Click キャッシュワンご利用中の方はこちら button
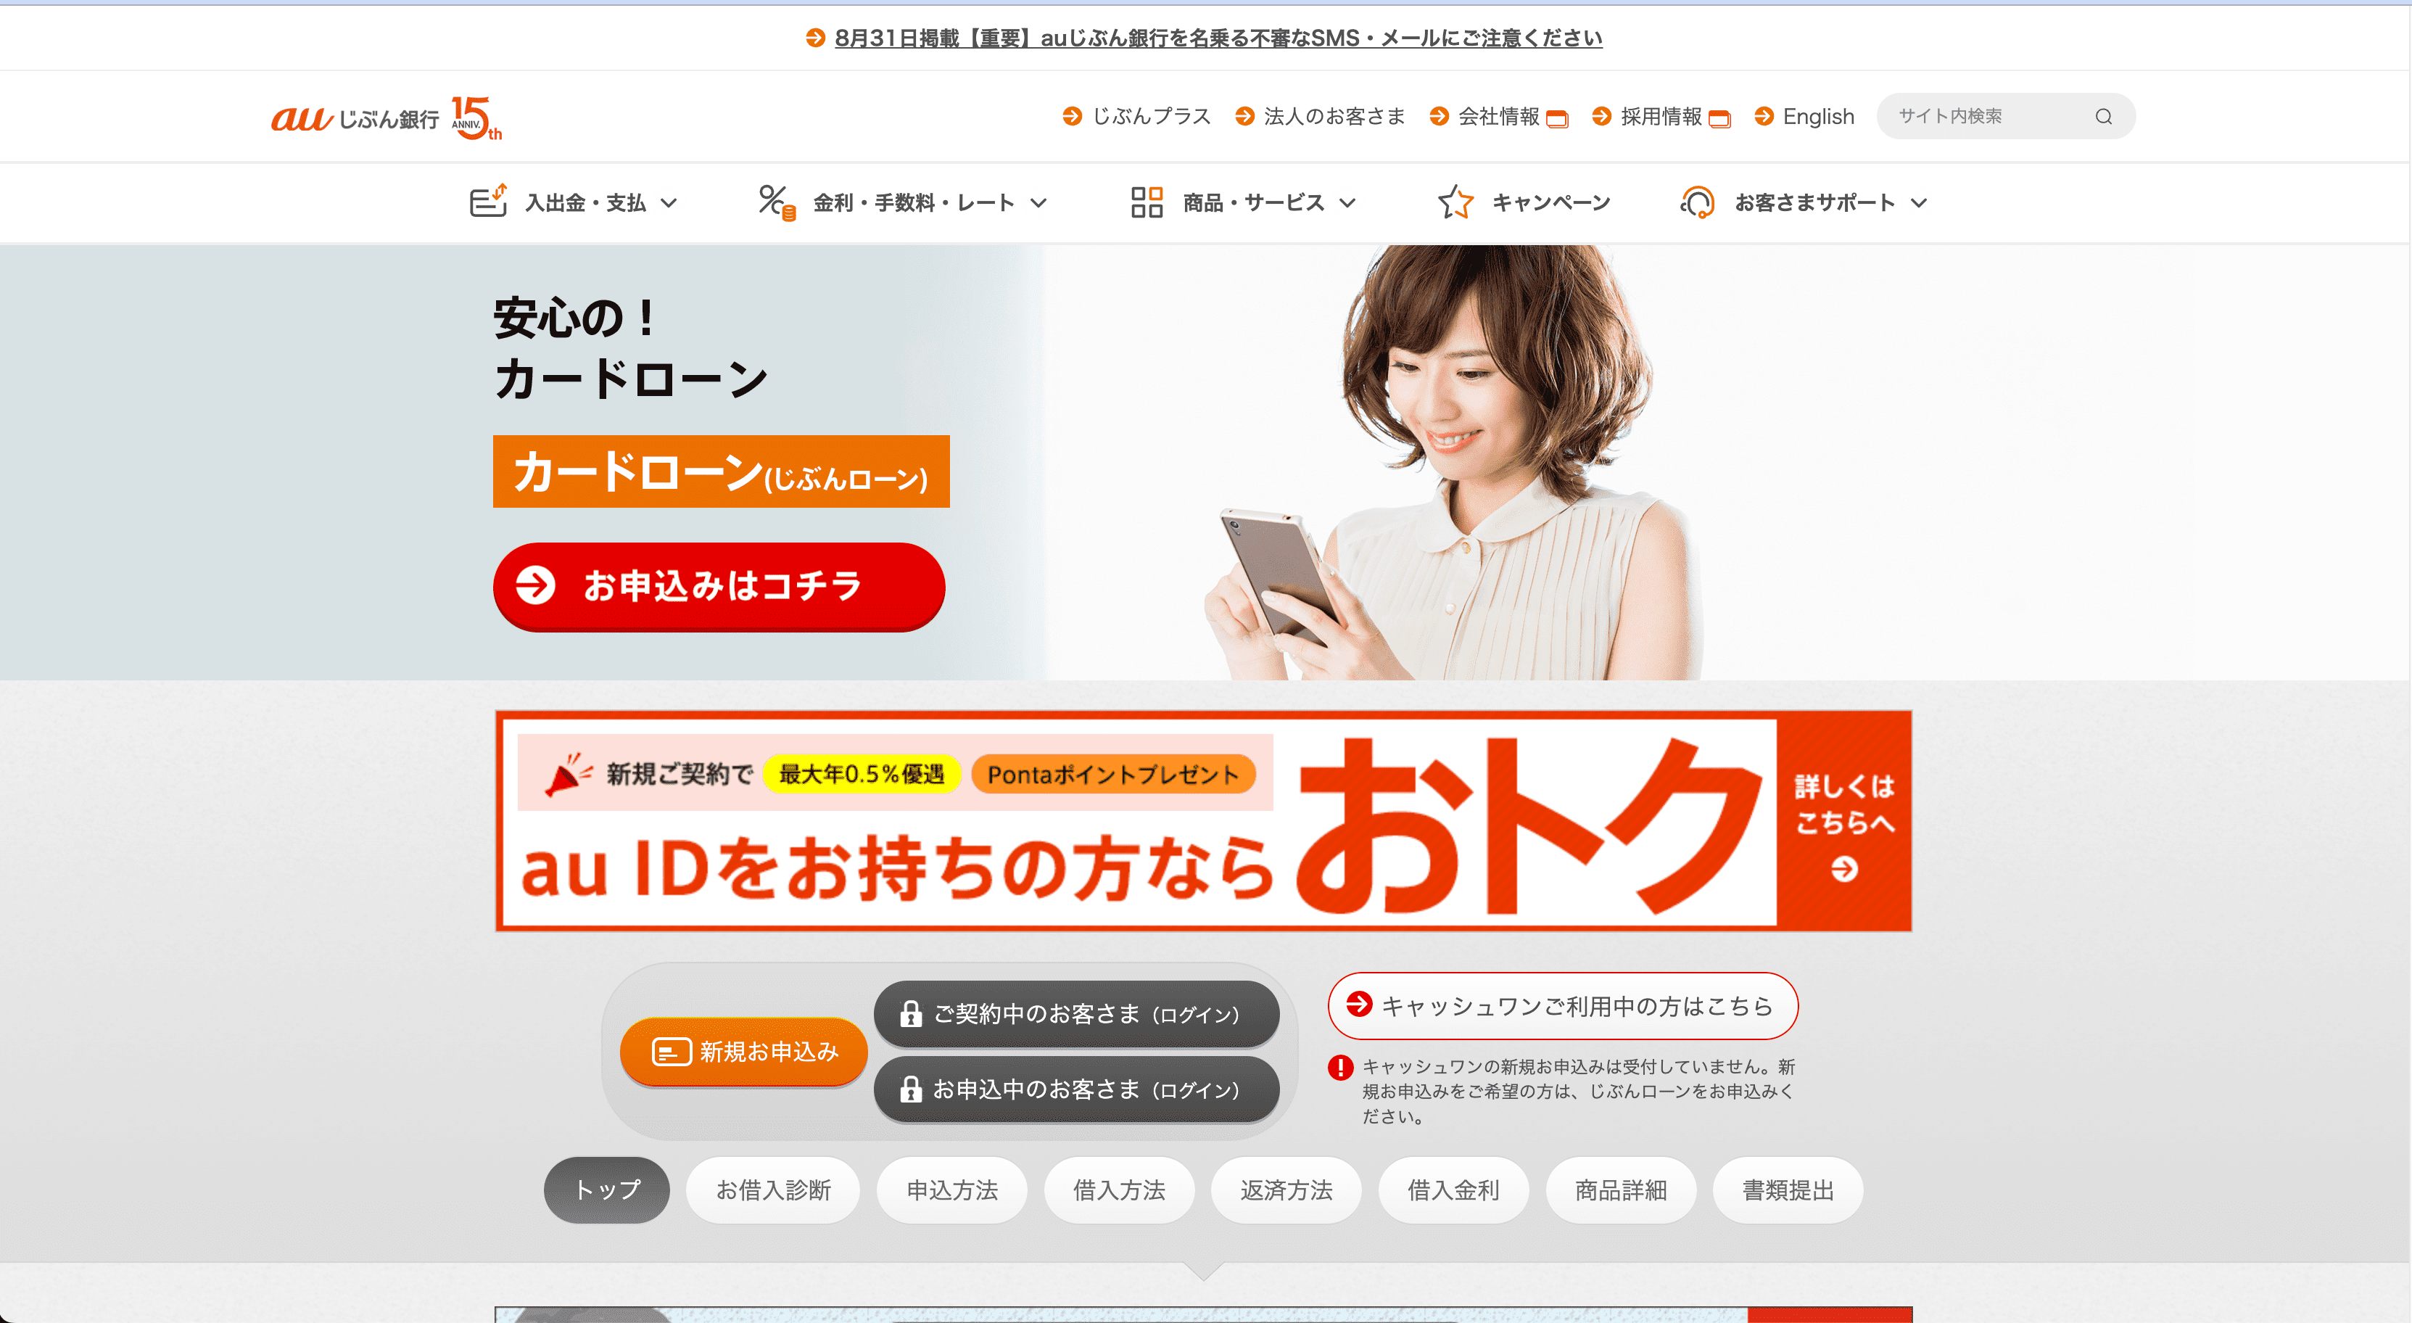The width and height of the screenshot is (2412, 1323). (1563, 1005)
